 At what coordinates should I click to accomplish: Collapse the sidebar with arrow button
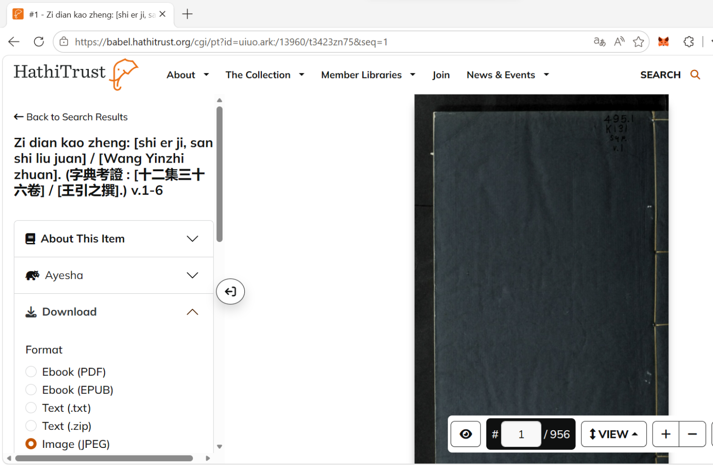click(231, 291)
